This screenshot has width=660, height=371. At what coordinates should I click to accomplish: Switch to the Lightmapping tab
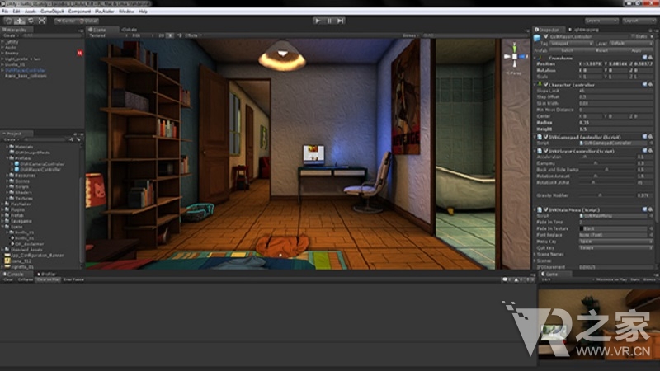point(583,30)
